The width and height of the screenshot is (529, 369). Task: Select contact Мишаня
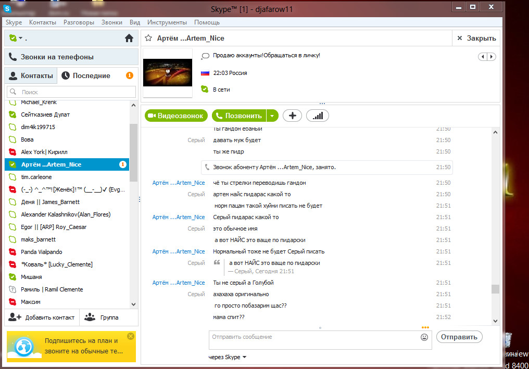point(67,277)
